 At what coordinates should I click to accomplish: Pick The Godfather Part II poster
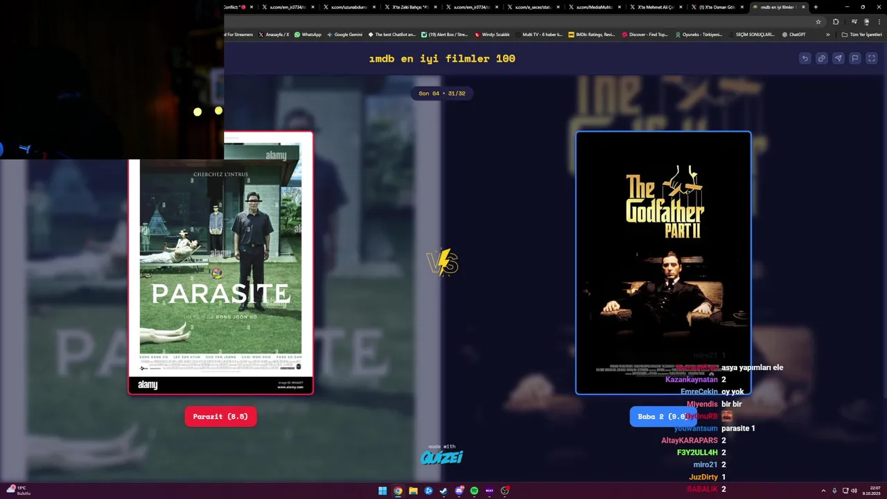click(x=663, y=263)
